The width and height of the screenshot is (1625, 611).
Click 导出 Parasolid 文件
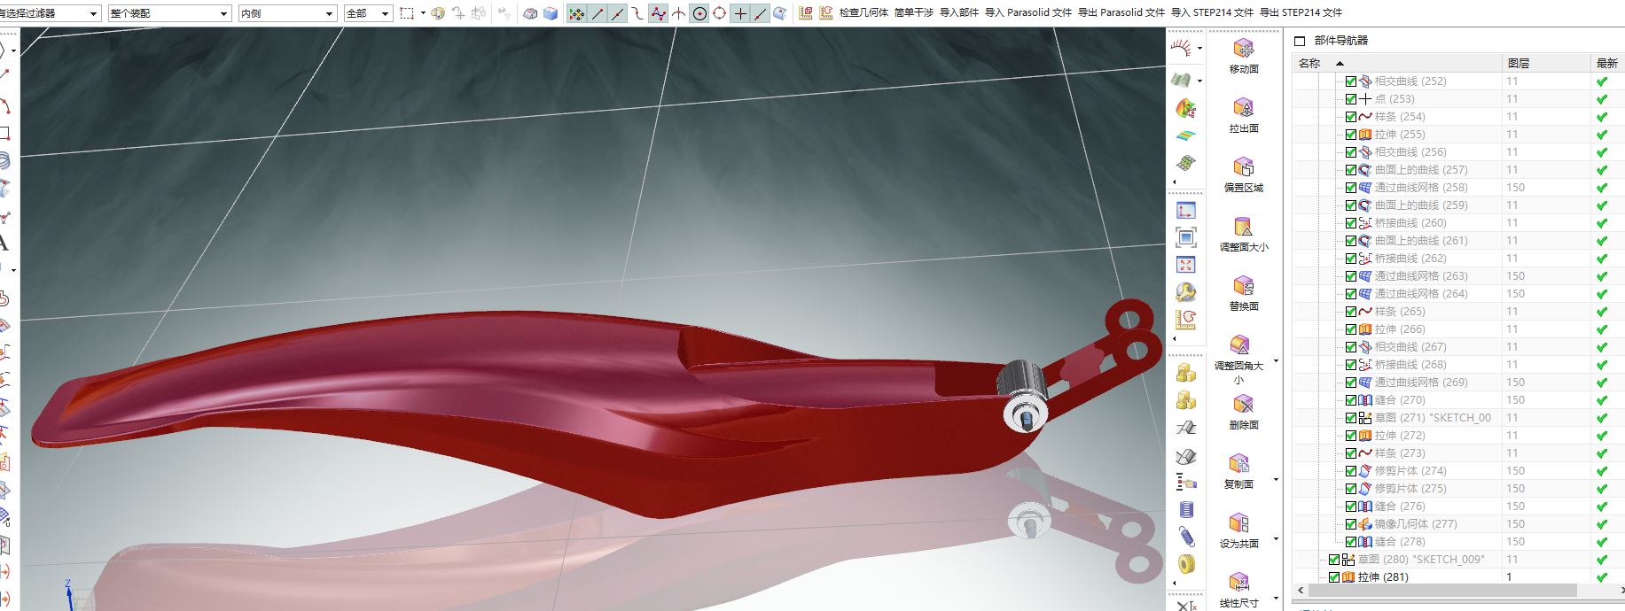[x=1121, y=13]
